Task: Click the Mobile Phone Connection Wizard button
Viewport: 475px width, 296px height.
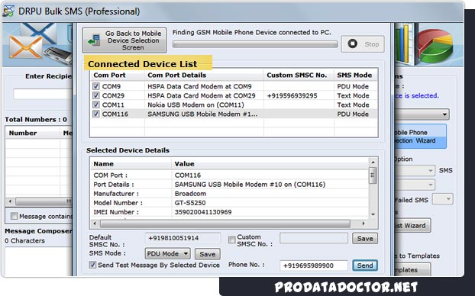Action: (x=420, y=137)
